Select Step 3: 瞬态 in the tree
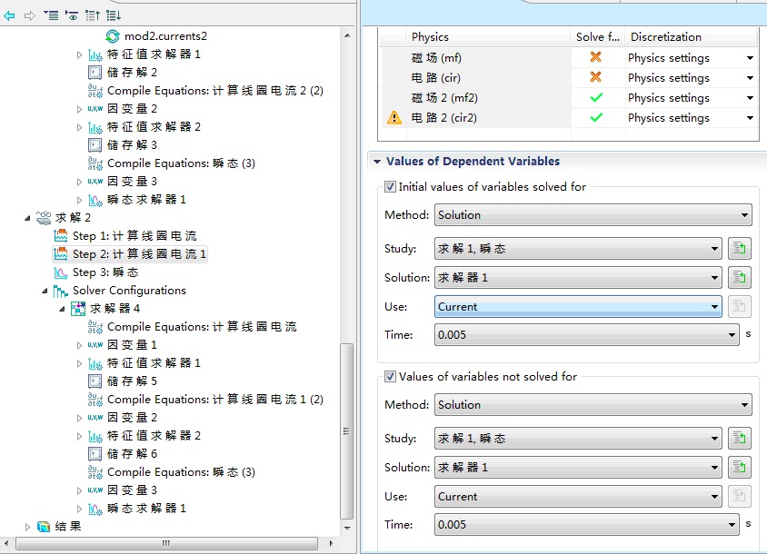Viewport: 767px width, 554px height. coord(105,272)
